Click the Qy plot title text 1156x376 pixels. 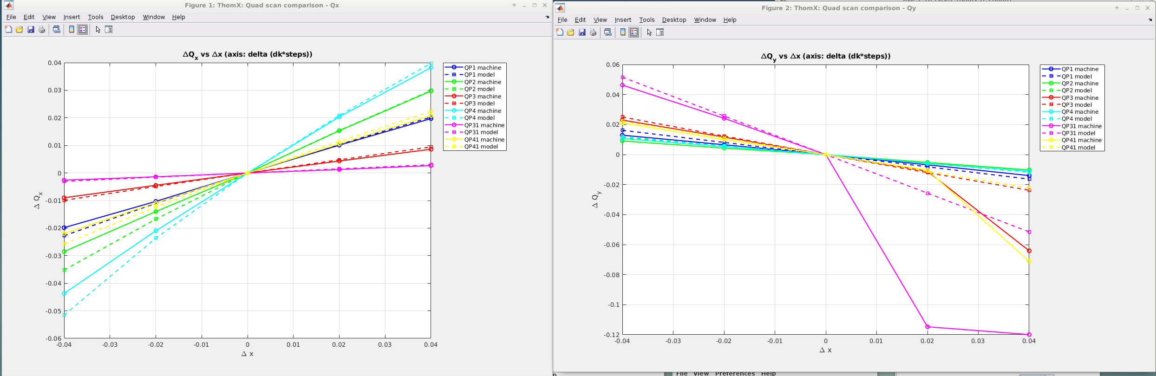[x=825, y=56]
